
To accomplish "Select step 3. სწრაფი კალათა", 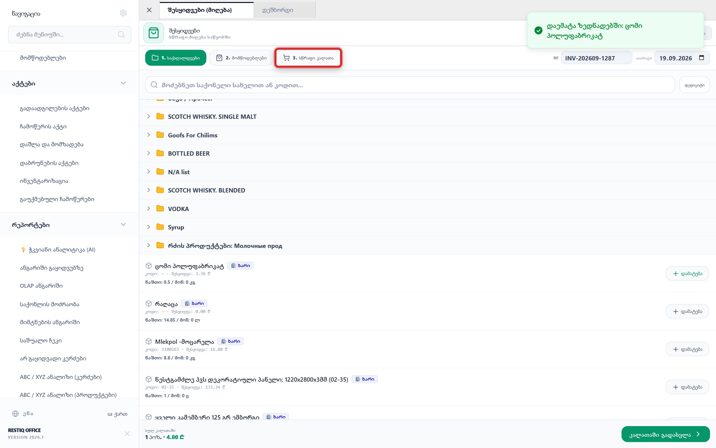I will click(x=308, y=58).
